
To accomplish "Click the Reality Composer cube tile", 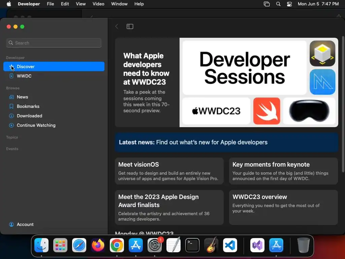I will tap(322, 53).
